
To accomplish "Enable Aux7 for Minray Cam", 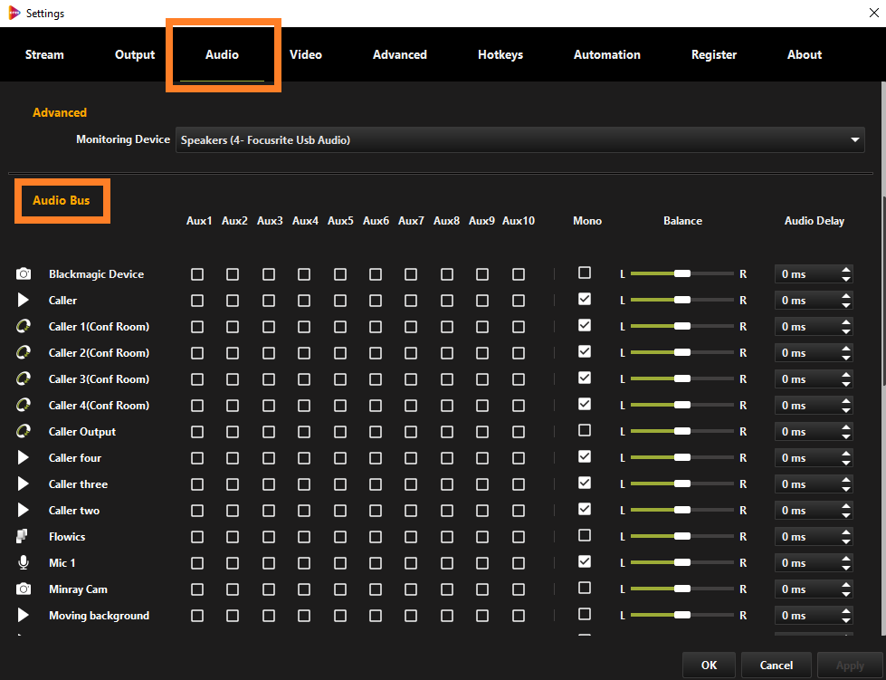I will click(411, 589).
